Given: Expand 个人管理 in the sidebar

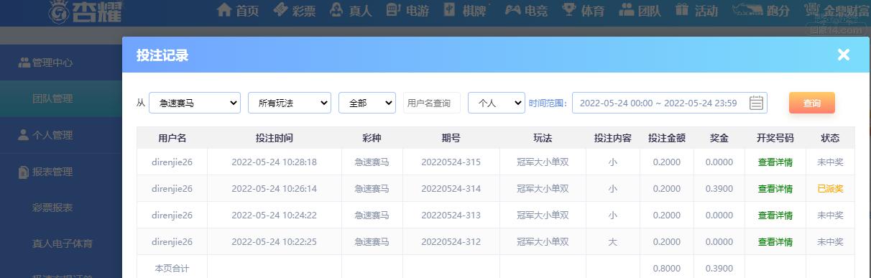Looking at the screenshot, I should click(60, 135).
